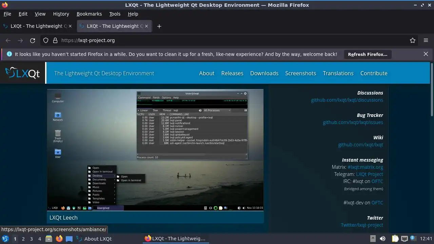Viewport: 434px width, 244px height.
Task: Open a new tab with plus button
Action: pyautogui.click(x=159, y=26)
